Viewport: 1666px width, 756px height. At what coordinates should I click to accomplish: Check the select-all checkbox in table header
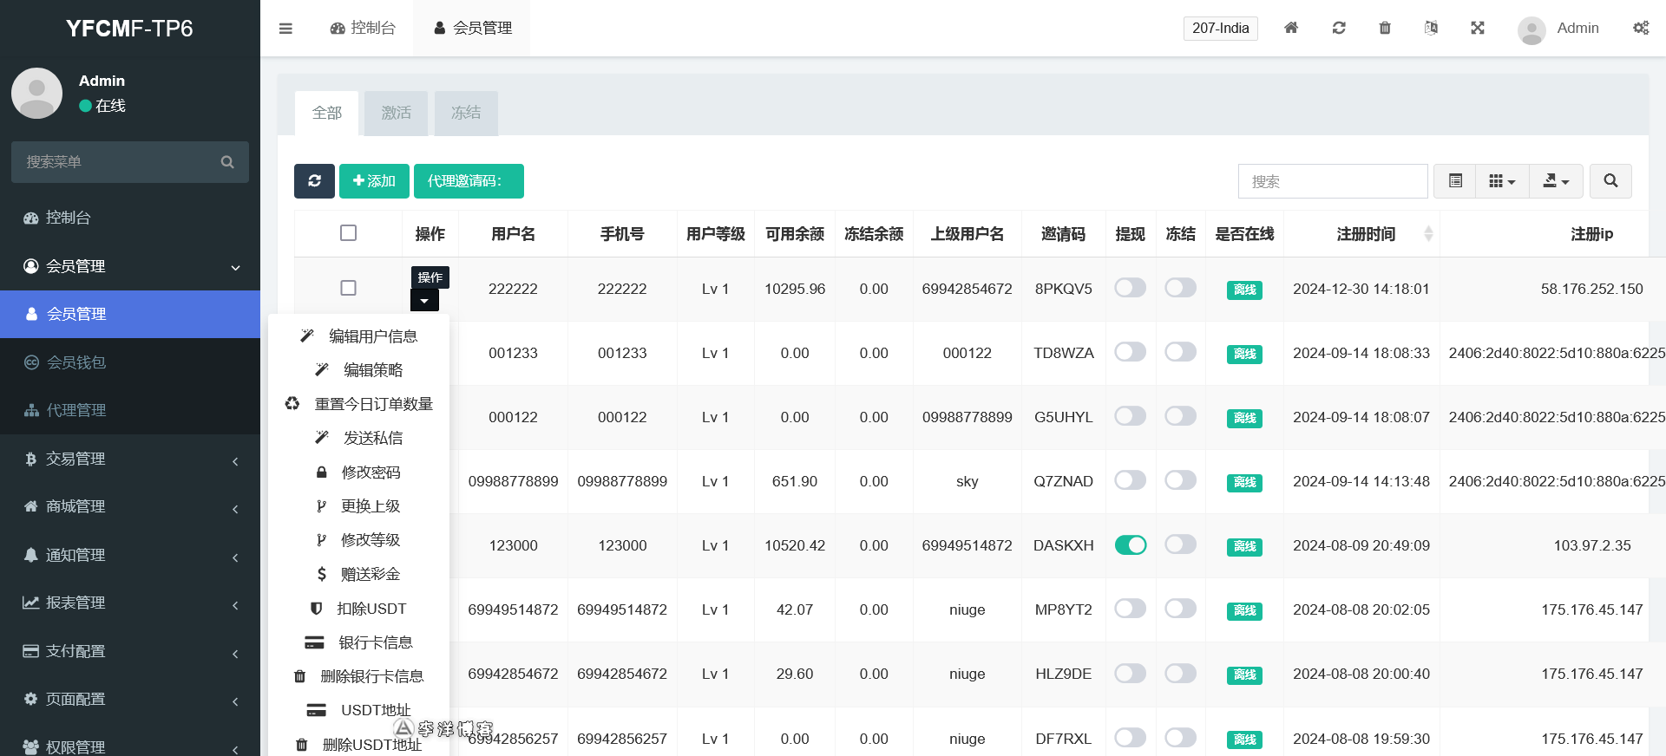tap(348, 233)
